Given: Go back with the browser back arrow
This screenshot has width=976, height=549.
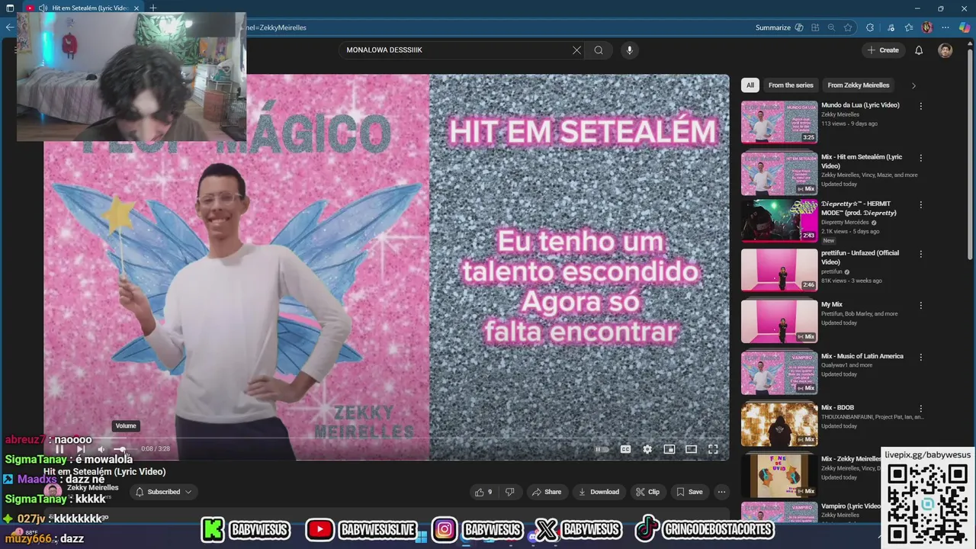Looking at the screenshot, I should [9, 27].
